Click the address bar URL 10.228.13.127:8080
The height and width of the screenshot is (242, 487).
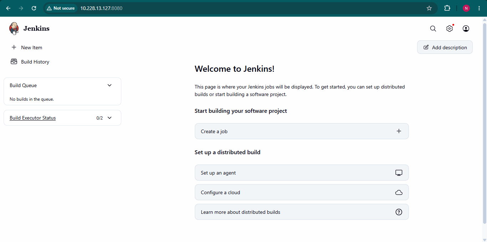pyautogui.click(x=101, y=8)
